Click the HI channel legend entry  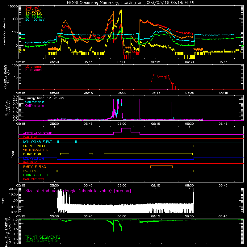point(33,70)
